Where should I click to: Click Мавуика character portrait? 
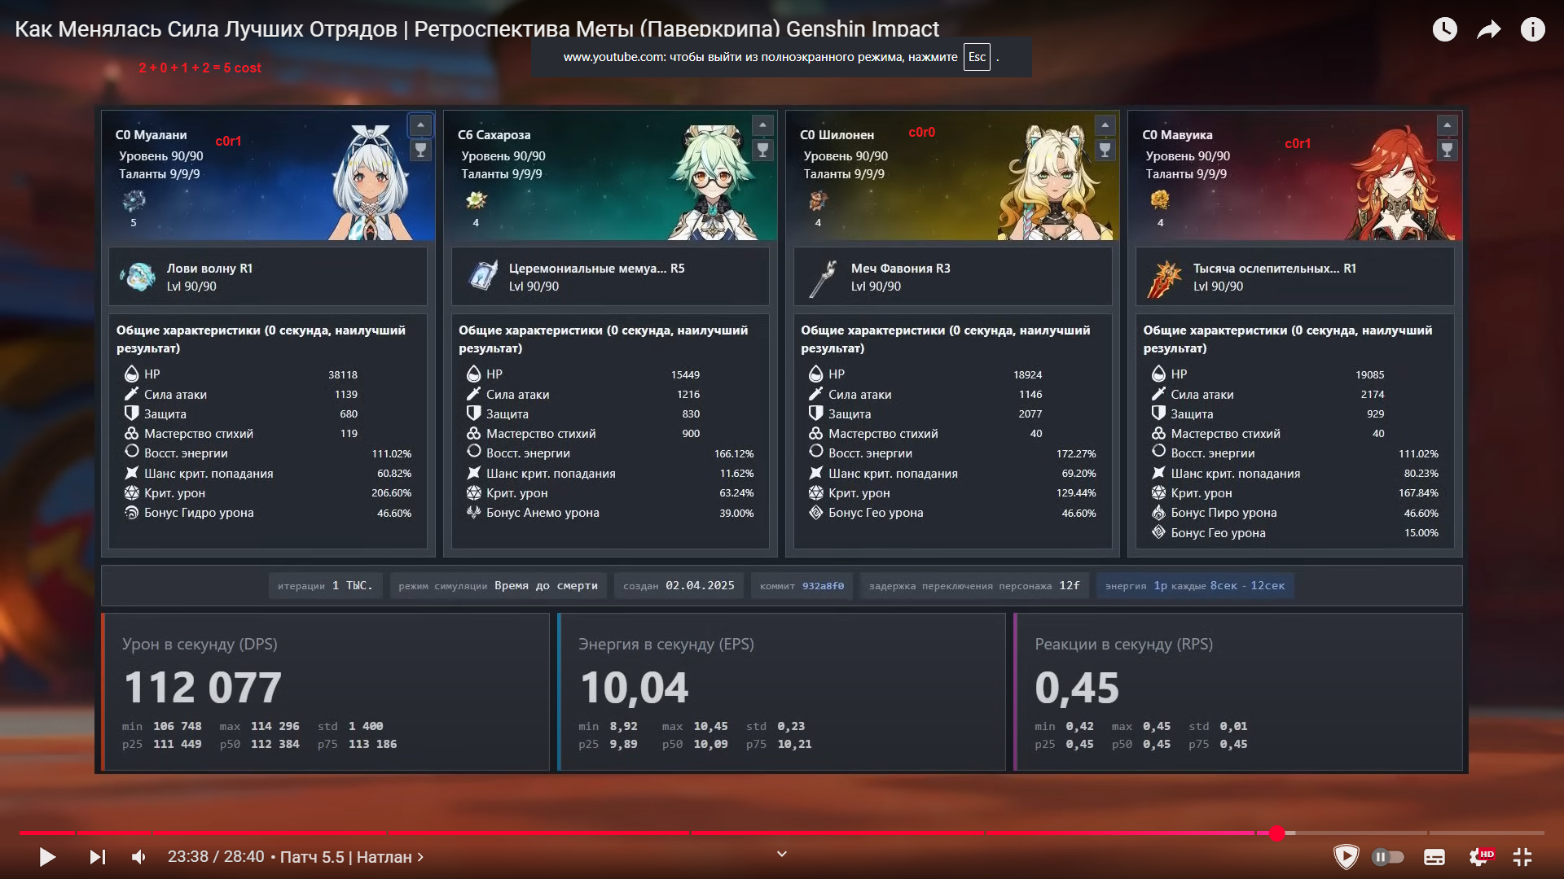point(1398,182)
